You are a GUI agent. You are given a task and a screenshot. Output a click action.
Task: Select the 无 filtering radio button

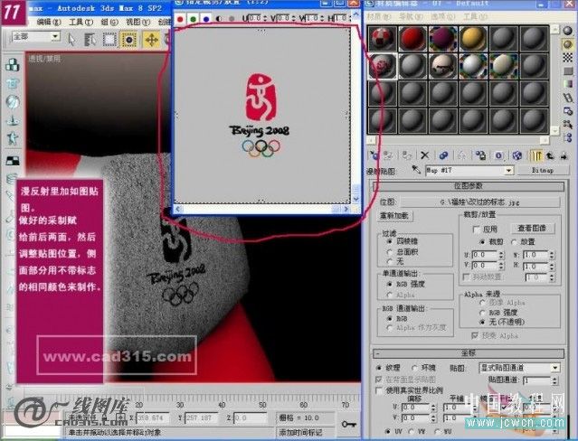coord(389,261)
